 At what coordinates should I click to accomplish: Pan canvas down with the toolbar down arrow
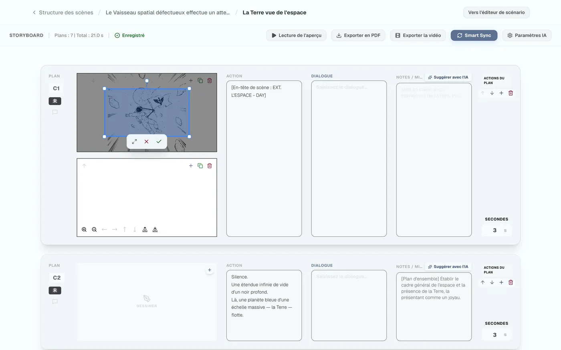tap(135, 230)
